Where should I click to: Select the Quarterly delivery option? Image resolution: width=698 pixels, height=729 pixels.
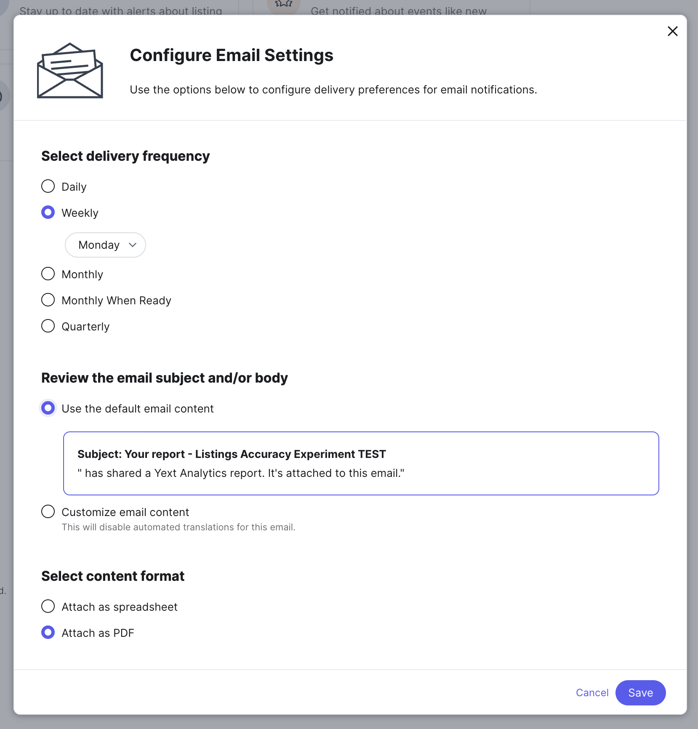coord(48,326)
